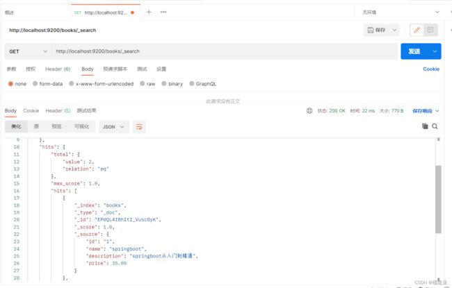Click the "price": 35.00 line
The width and height of the screenshot is (452, 288).
[106, 263]
